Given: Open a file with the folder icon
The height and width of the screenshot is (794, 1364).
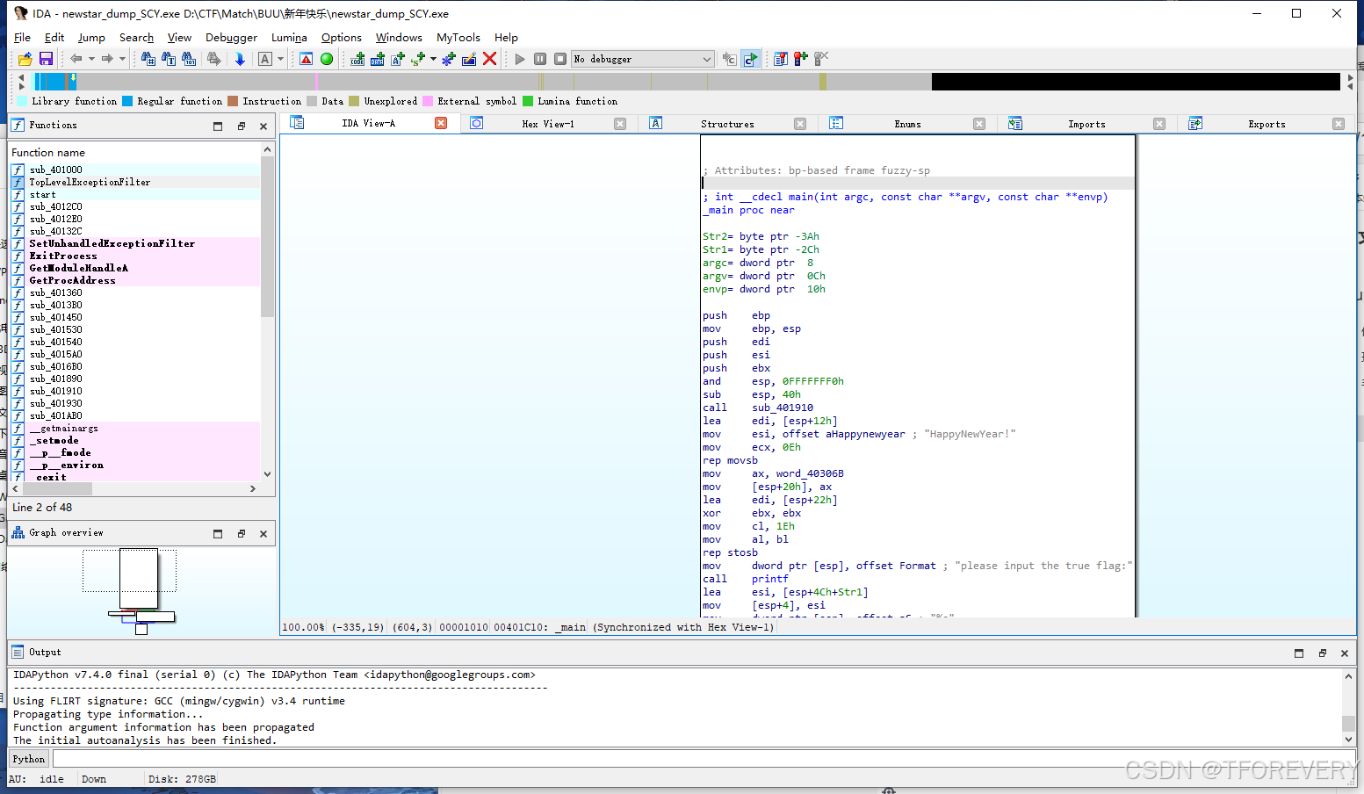Looking at the screenshot, I should tap(25, 59).
